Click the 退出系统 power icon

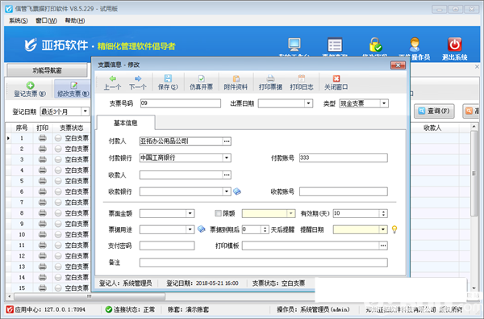click(454, 44)
